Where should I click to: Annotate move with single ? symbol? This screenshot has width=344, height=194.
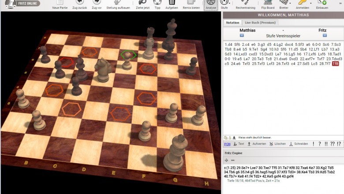click(320, 144)
